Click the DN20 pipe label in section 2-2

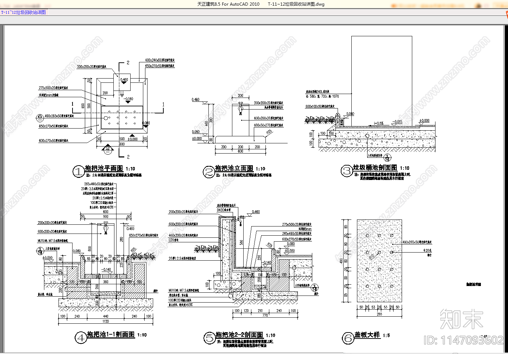tap(224, 210)
